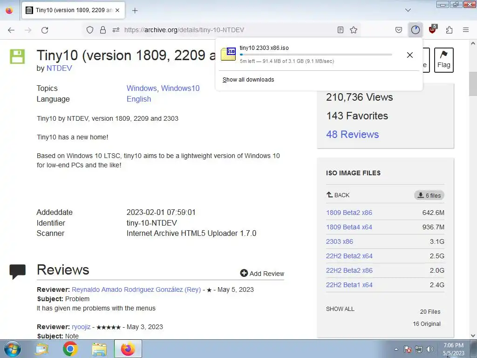The width and height of the screenshot is (477, 358).
Task: Download 22H2 Beta2 x64 ISO
Action: (x=349, y=256)
